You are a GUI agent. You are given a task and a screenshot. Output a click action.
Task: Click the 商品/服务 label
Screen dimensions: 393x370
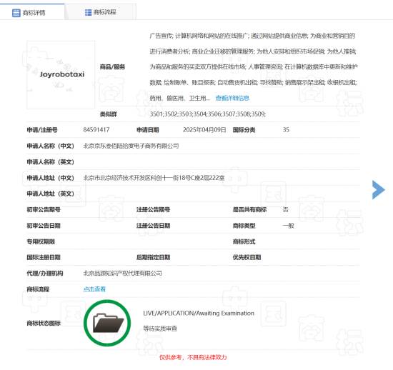point(112,67)
